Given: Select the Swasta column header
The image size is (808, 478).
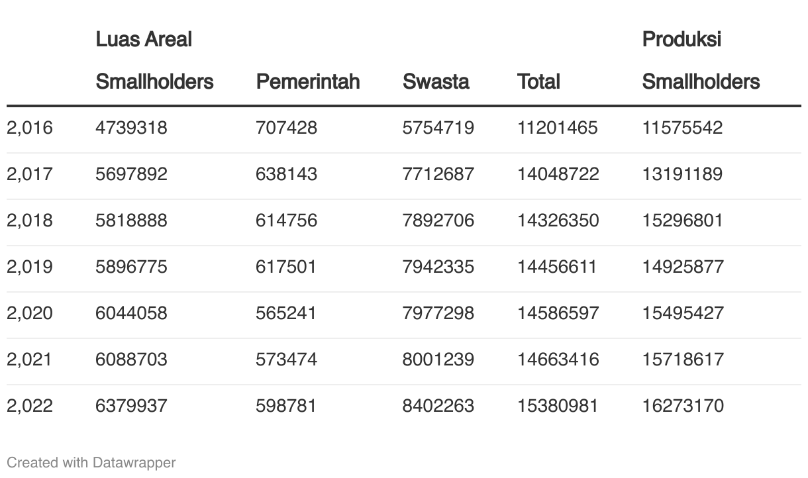Looking at the screenshot, I should click(436, 81).
